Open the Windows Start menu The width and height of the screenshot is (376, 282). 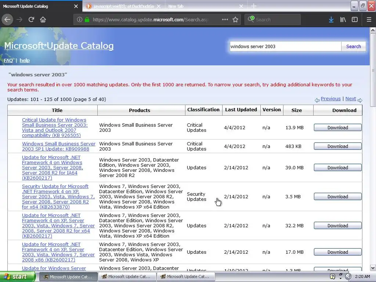point(18,277)
